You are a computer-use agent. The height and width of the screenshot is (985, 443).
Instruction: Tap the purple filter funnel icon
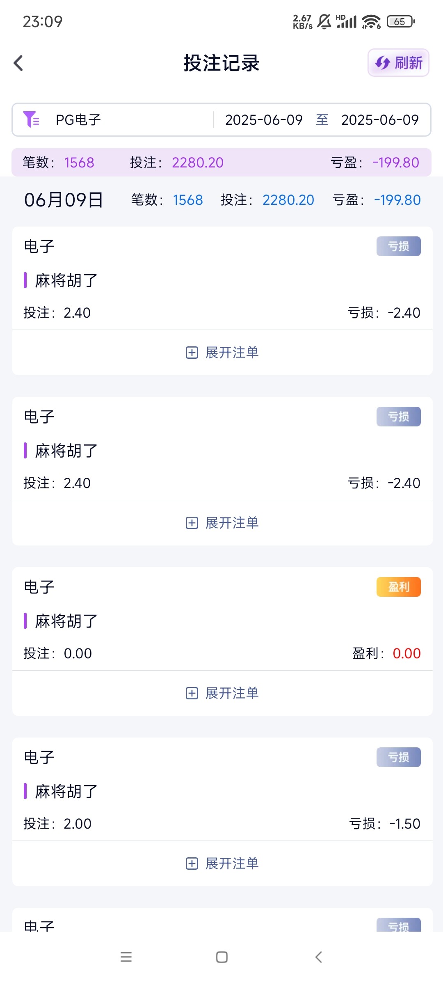tap(31, 119)
